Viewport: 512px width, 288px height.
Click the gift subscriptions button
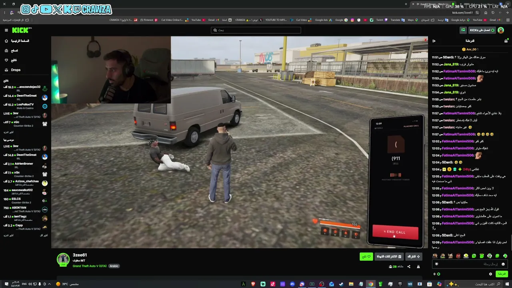pyautogui.click(x=389, y=256)
